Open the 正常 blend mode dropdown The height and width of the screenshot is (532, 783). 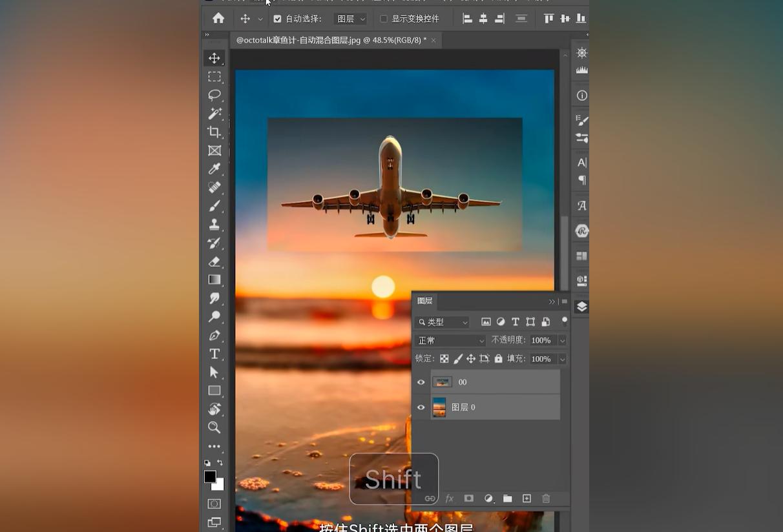[450, 340]
